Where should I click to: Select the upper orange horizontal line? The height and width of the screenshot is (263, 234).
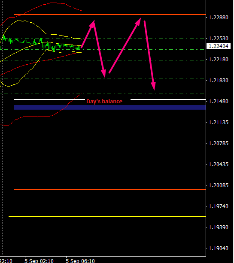[109, 15]
